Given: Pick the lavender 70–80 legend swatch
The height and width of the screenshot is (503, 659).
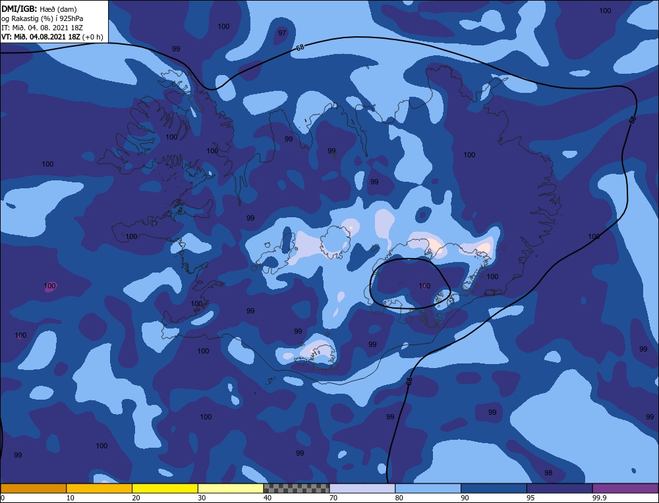Looking at the screenshot, I should click(362, 488).
